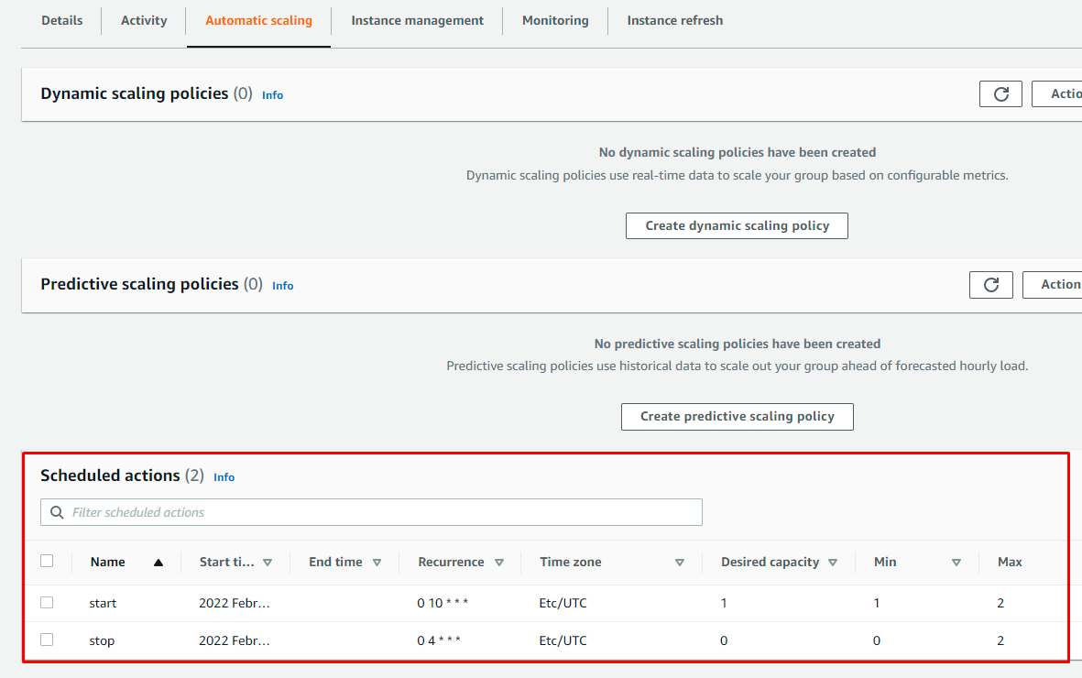
Task: Open the Monitoring tab
Action: click(555, 21)
